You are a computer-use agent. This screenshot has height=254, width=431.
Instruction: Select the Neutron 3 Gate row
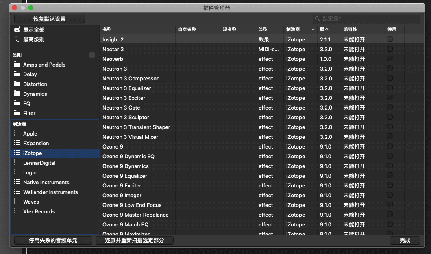(x=262, y=108)
